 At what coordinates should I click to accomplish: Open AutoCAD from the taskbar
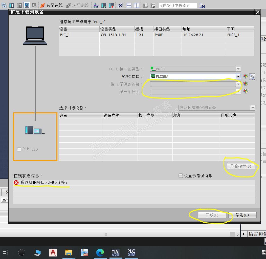(x=53, y=253)
